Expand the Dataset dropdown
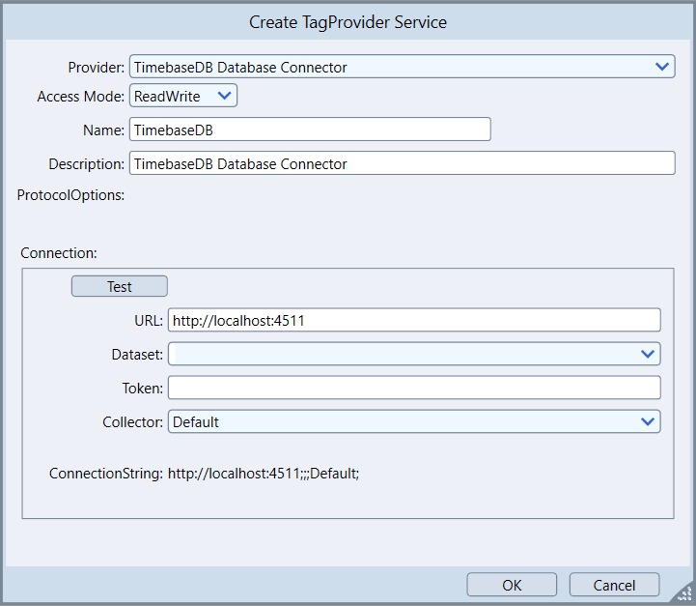This screenshot has height=606, width=696. pos(414,355)
